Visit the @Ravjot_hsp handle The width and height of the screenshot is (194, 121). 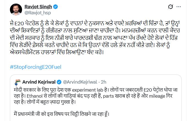(37, 13)
